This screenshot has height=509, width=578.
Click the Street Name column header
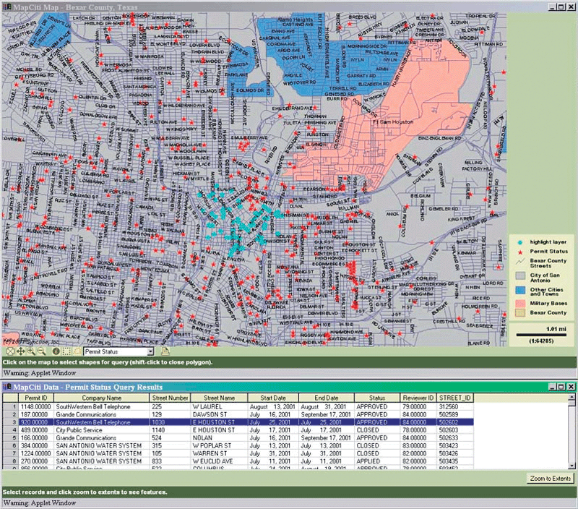(219, 398)
